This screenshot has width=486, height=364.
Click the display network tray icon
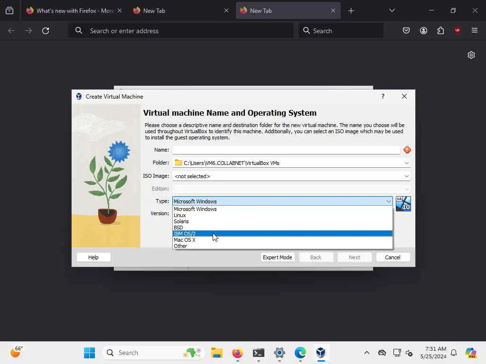coord(397,353)
